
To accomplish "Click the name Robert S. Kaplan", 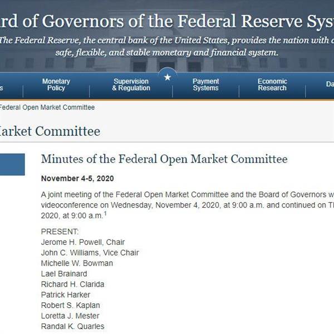I will tap(71, 305).
